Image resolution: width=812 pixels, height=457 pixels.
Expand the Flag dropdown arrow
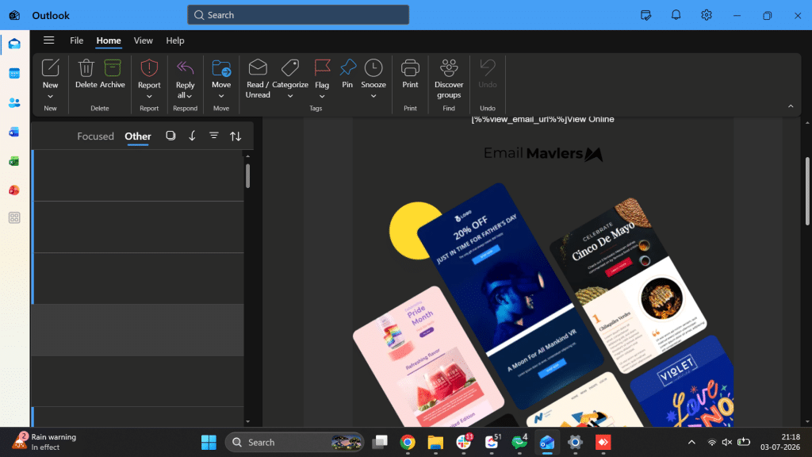[x=322, y=97]
